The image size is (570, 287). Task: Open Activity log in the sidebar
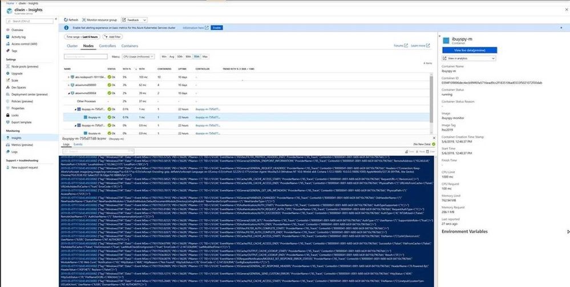18,37
